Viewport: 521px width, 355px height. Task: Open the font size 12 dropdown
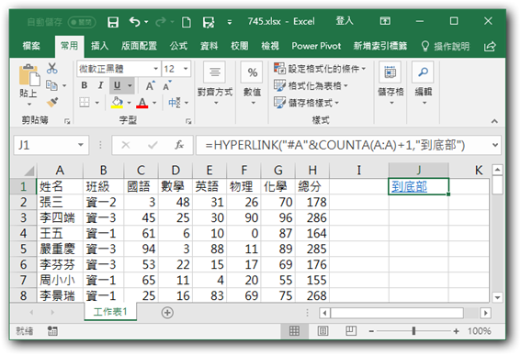(x=186, y=69)
